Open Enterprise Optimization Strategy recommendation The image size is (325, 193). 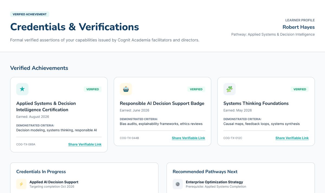coord(214,182)
